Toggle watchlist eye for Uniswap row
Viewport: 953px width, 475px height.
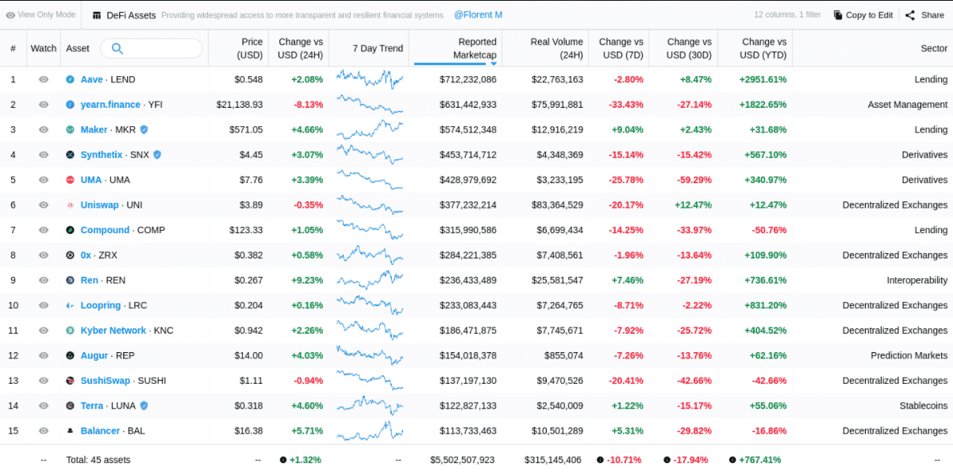pos(44,205)
